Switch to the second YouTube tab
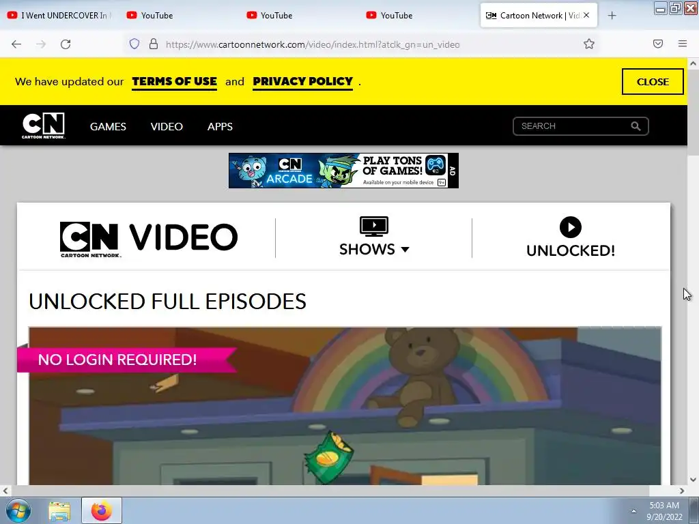The height and width of the screenshot is (524, 699). click(x=180, y=16)
